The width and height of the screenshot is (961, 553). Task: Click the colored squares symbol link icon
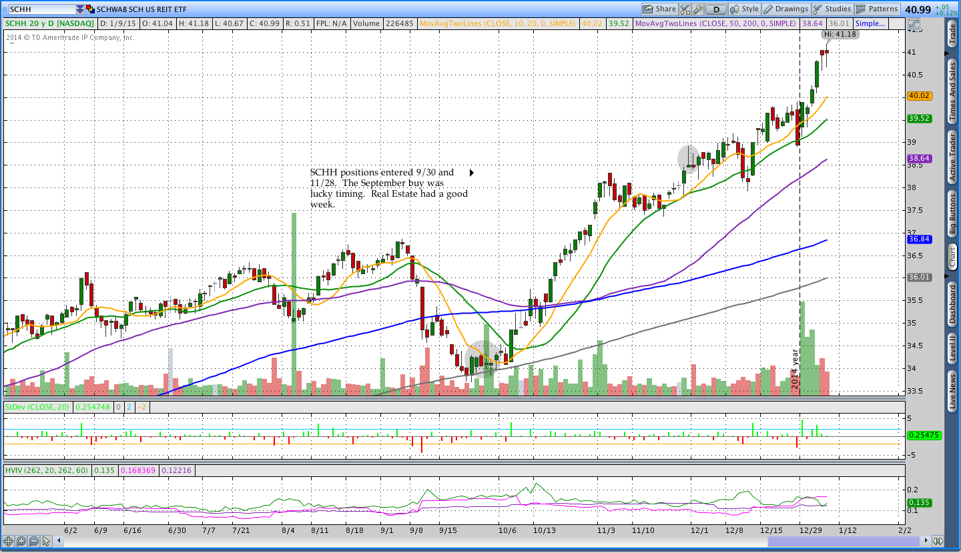click(90, 9)
